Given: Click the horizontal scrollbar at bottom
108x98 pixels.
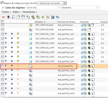Looking at the screenshot, I should [58, 97].
